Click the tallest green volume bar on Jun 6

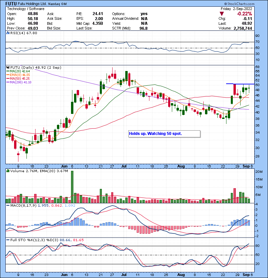(72, 187)
